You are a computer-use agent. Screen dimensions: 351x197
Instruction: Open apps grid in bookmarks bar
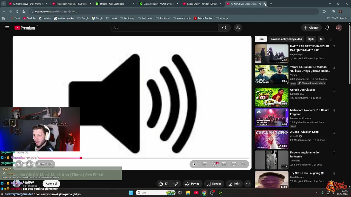[x=4, y=18]
